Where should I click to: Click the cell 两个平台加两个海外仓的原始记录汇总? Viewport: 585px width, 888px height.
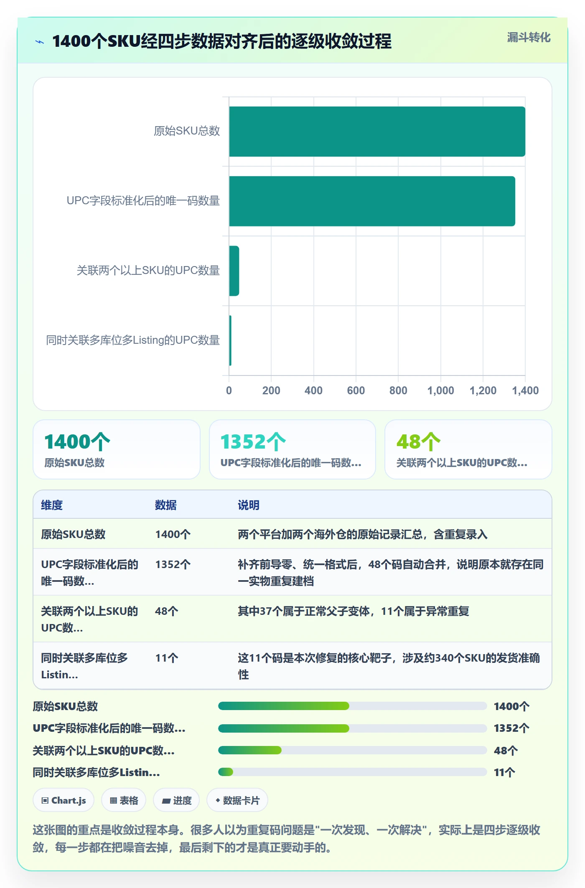[363, 534]
